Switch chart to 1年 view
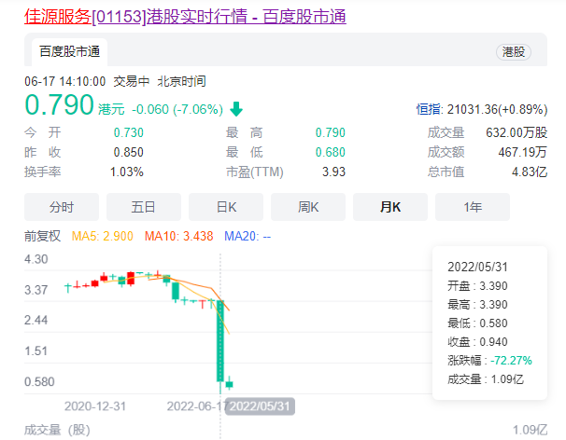 tap(473, 207)
